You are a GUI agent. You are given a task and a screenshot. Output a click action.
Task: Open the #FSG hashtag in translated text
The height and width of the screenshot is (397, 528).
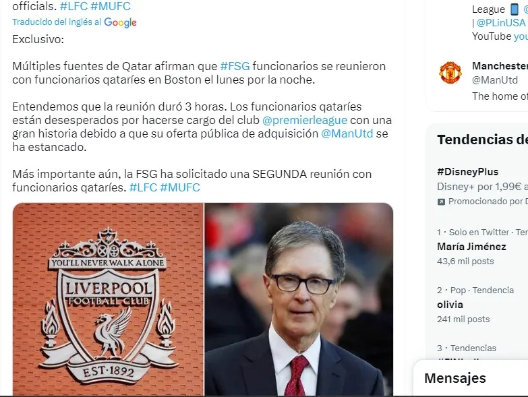[x=235, y=66]
